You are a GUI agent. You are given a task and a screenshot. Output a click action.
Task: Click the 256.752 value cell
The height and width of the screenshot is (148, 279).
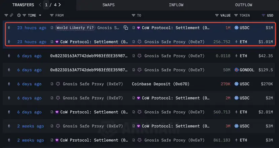pyautogui.click(x=222, y=42)
